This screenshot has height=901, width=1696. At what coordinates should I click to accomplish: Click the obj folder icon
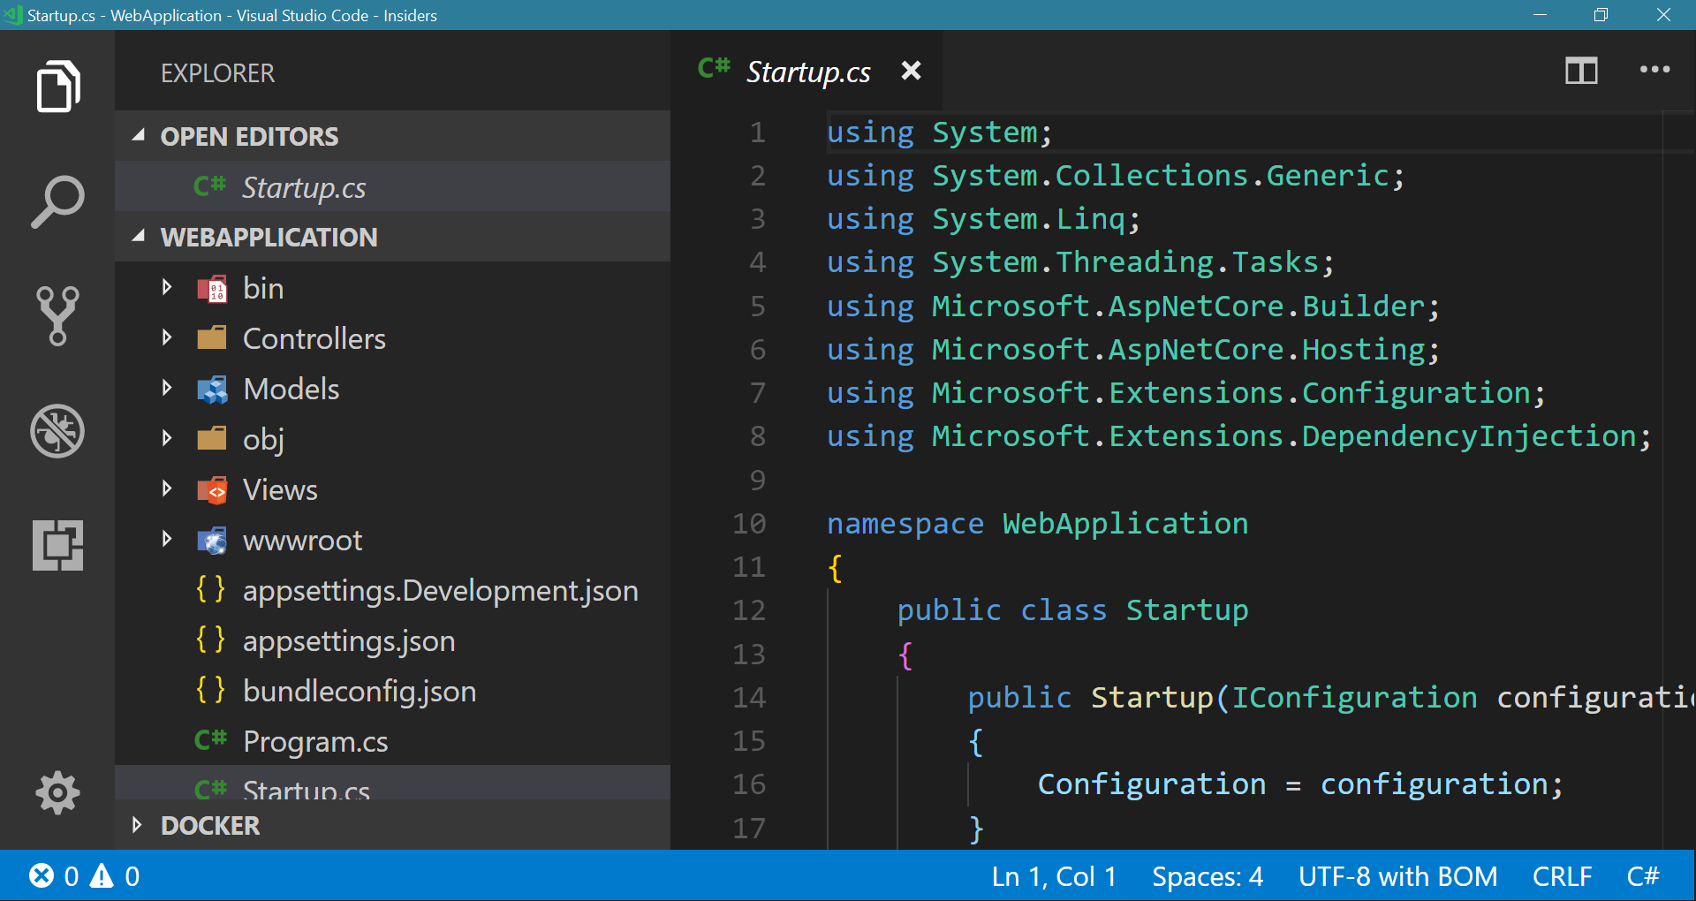click(212, 439)
